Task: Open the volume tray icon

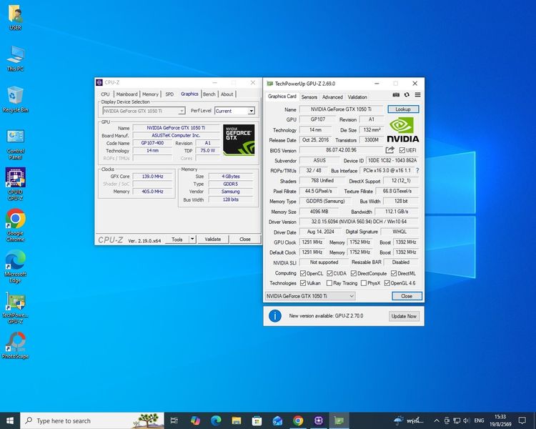Action: (x=466, y=420)
